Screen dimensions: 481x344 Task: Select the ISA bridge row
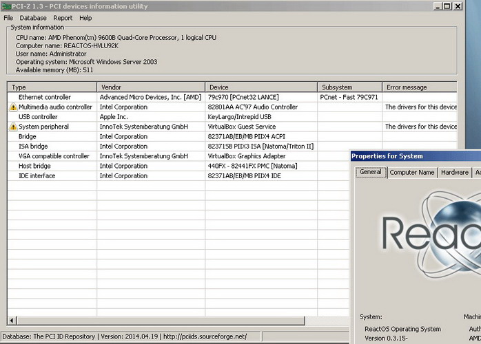pos(232,147)
